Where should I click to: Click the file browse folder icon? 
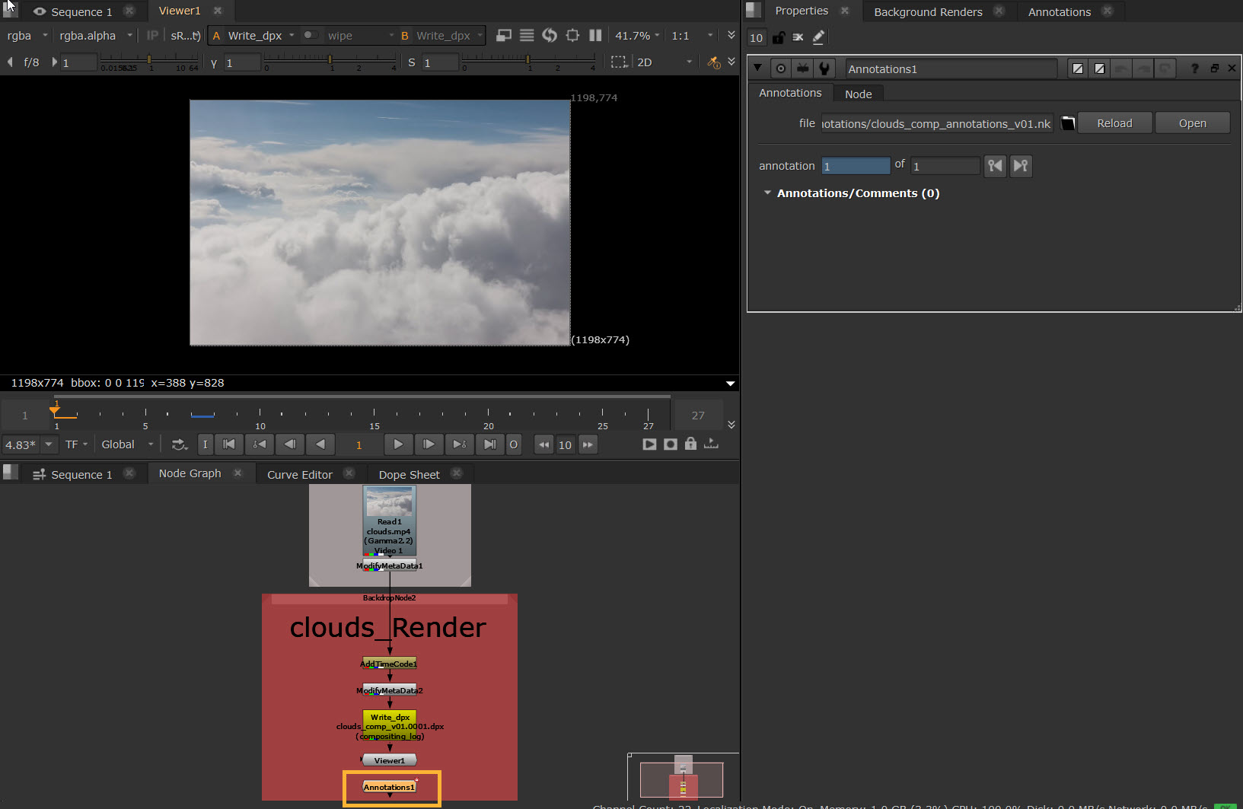coord(1068,123)
